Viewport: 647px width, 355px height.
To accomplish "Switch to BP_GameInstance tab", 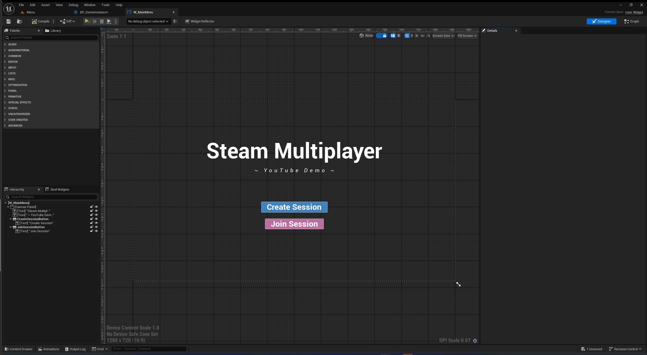I will click(x=94, y=12).
